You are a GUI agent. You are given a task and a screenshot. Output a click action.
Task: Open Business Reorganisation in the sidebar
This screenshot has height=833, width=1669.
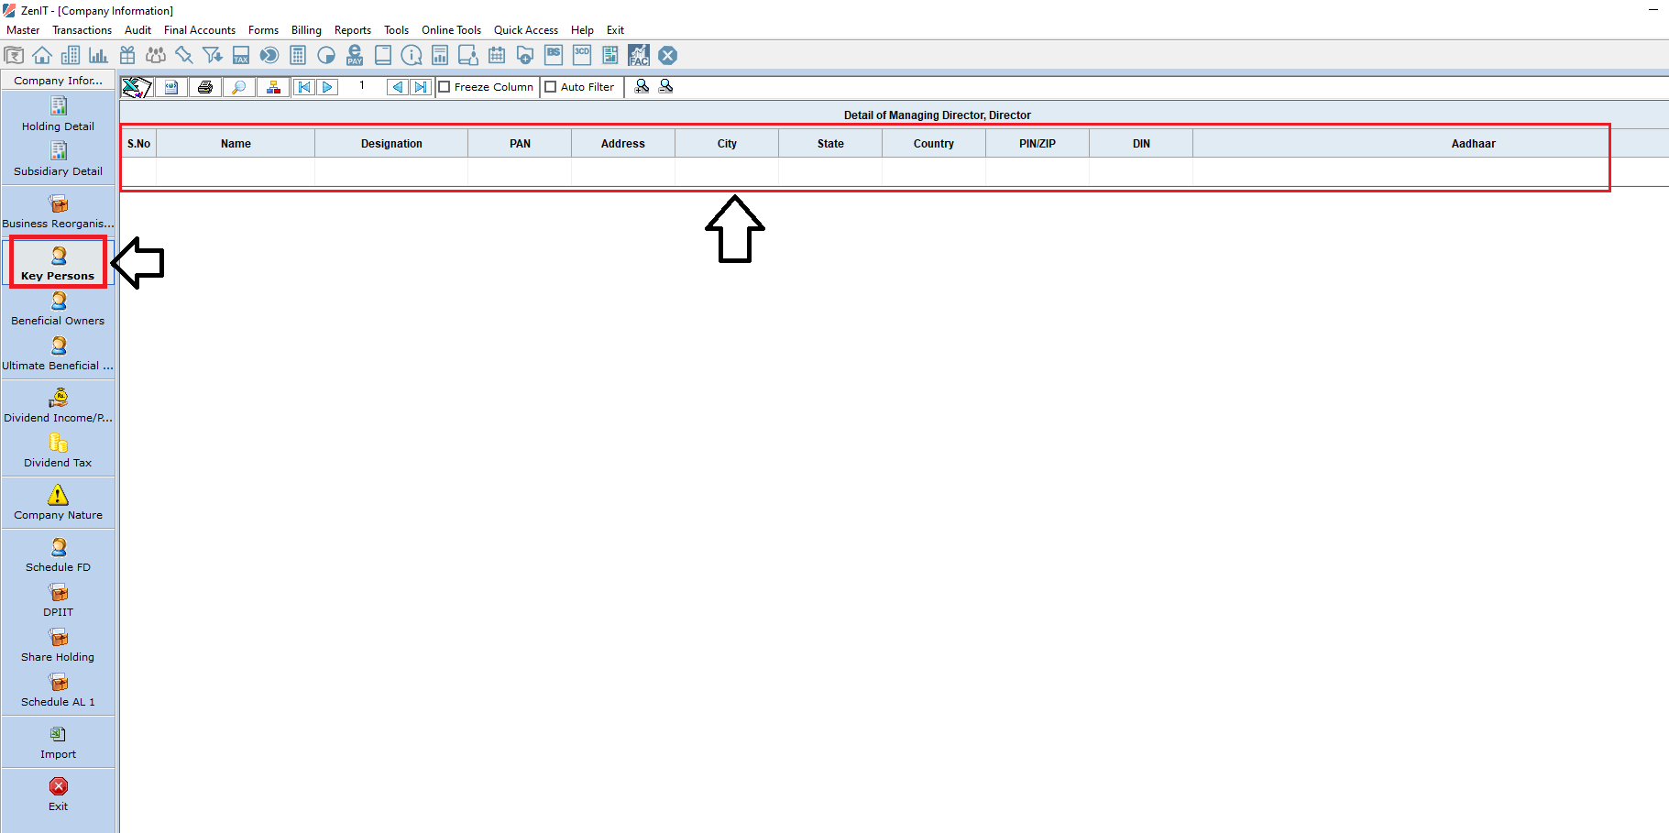(x=58, y=212)
